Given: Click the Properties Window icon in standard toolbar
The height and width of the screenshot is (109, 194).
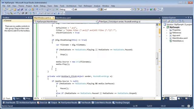Looking at the screenshot, I should (138, 9).
